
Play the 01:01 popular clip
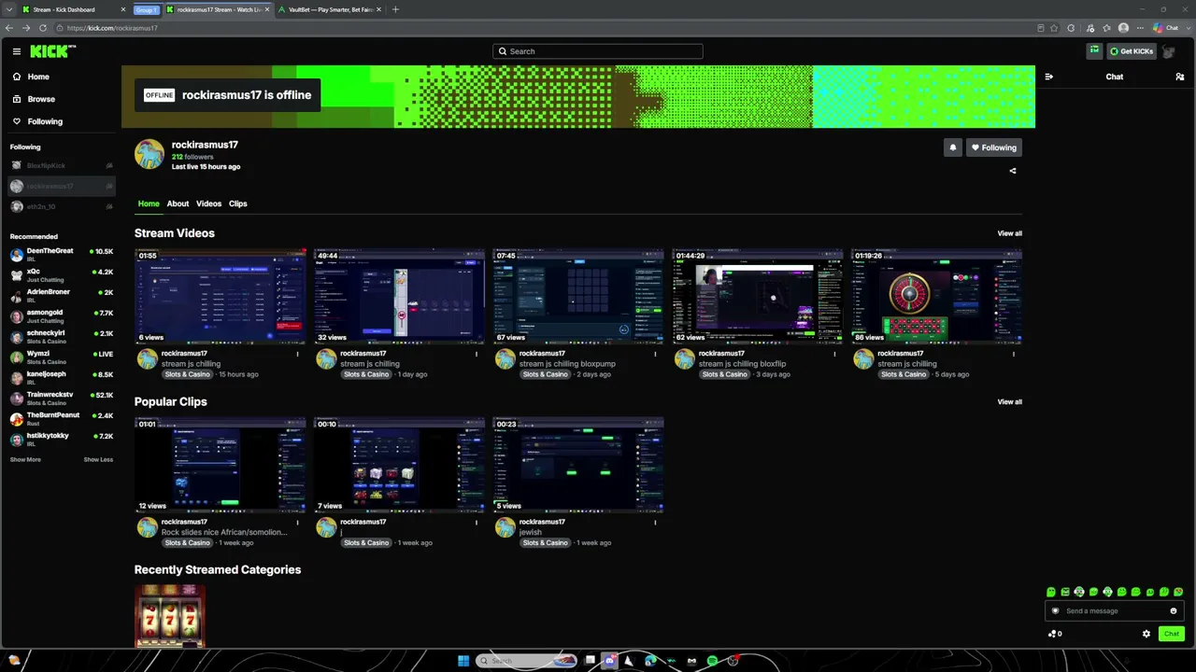[221, 465]
